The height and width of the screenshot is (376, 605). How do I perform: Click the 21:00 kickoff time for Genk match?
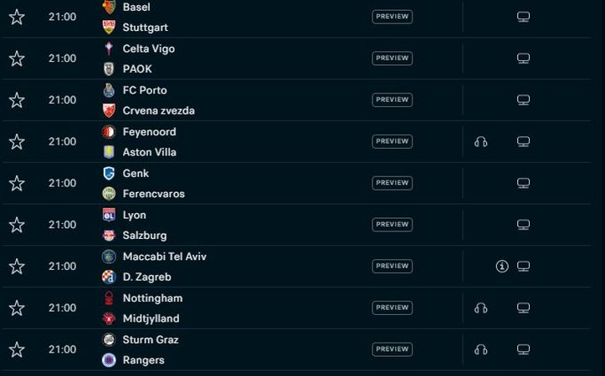(x=62, y=183)
